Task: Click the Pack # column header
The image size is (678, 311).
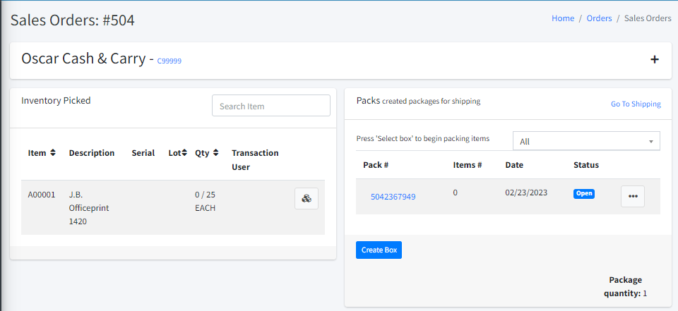Action: click(376, 165)
